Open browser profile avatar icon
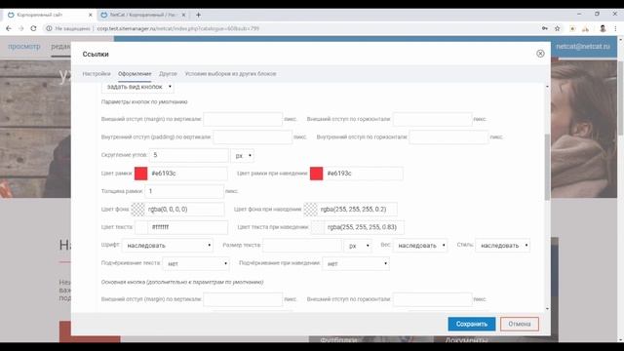Image resolution: width=624 pixels, height=351 pixels. (x=603, y=28)
